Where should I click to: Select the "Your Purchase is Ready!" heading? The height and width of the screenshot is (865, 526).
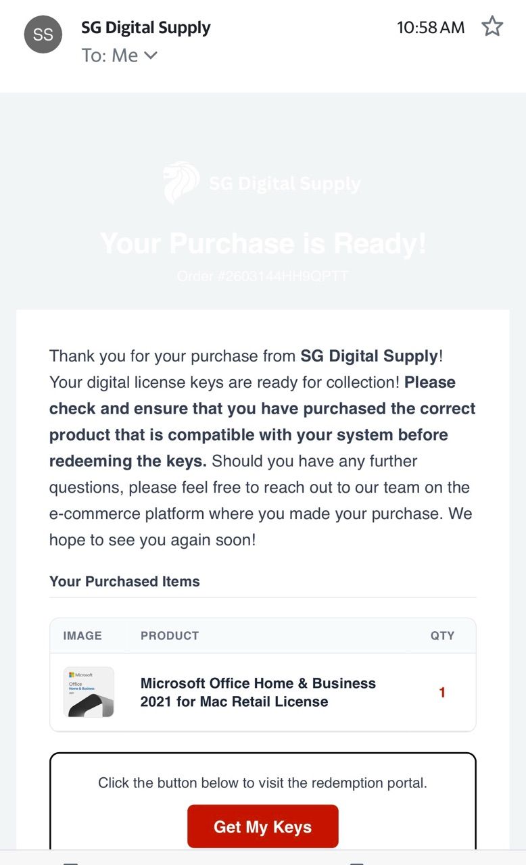pos(263,243)
